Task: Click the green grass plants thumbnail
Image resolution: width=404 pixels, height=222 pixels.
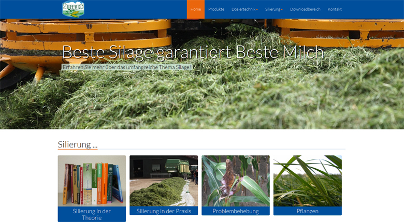Action: point(307,181)
